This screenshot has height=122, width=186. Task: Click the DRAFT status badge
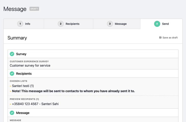[x=34, y=9]
